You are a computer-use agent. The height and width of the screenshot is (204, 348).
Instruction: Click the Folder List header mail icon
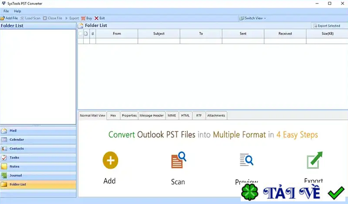81,26
